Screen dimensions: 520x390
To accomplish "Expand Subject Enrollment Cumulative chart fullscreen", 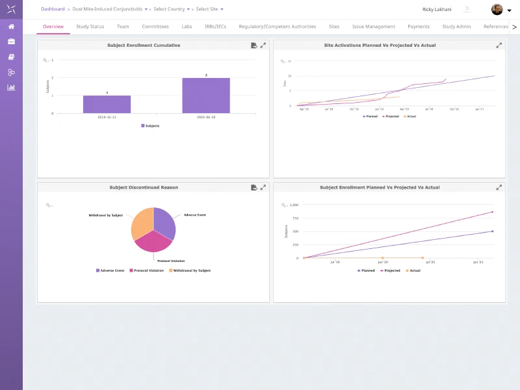I will point(263,45).
